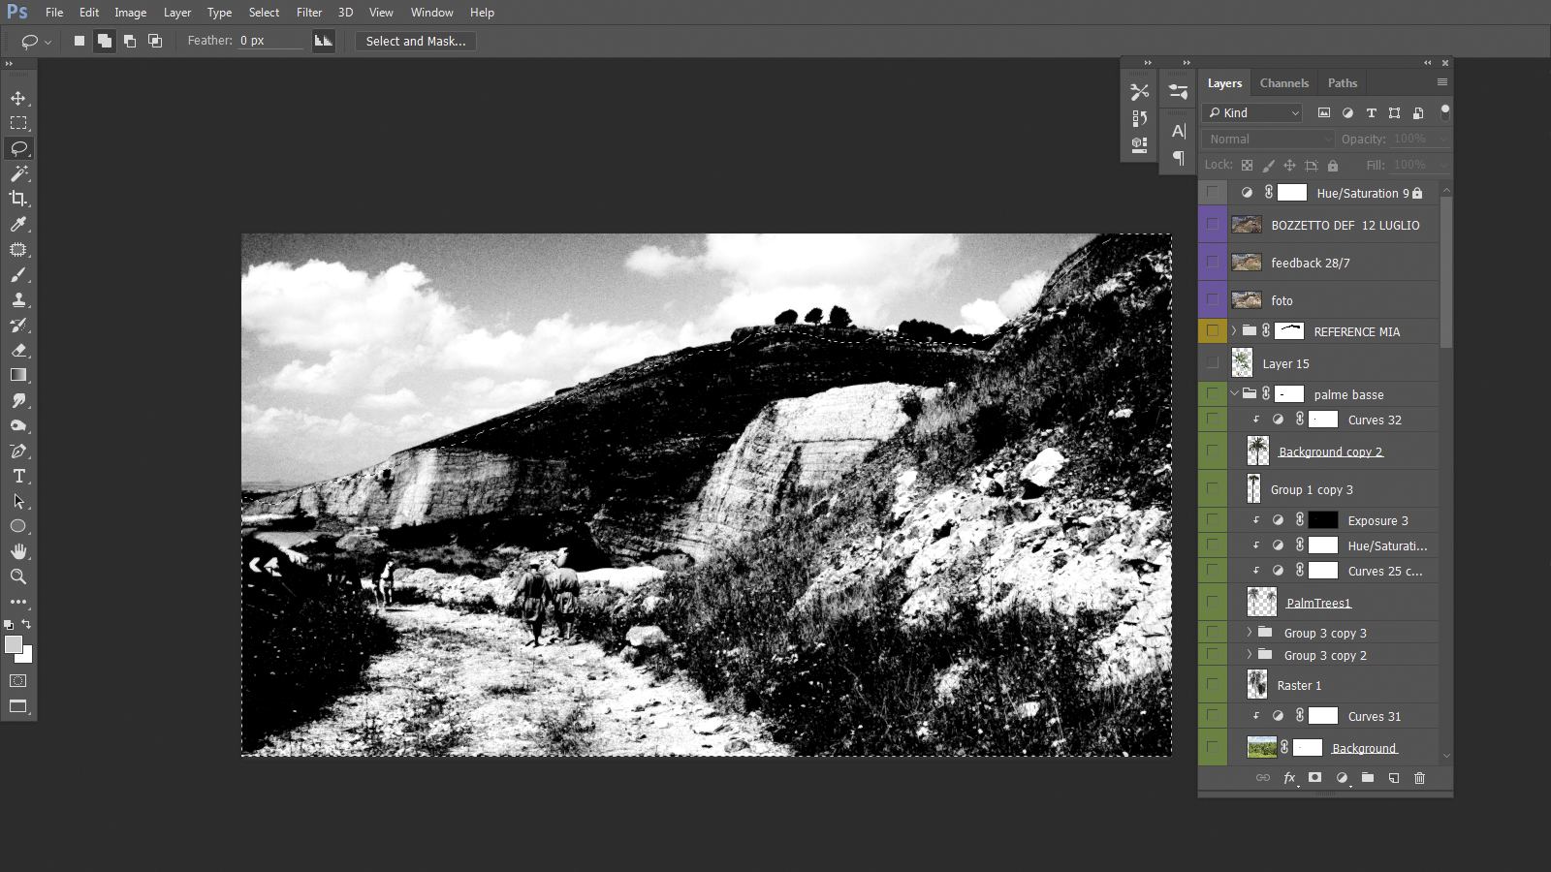The height and width of the screenshot is (872, 1551).
Task: Open the Filter menu
Action: pos(309,13)
